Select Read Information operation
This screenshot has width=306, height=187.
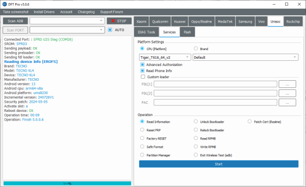coord(142,122)
